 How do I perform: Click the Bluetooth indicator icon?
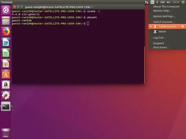click(157, 2)
